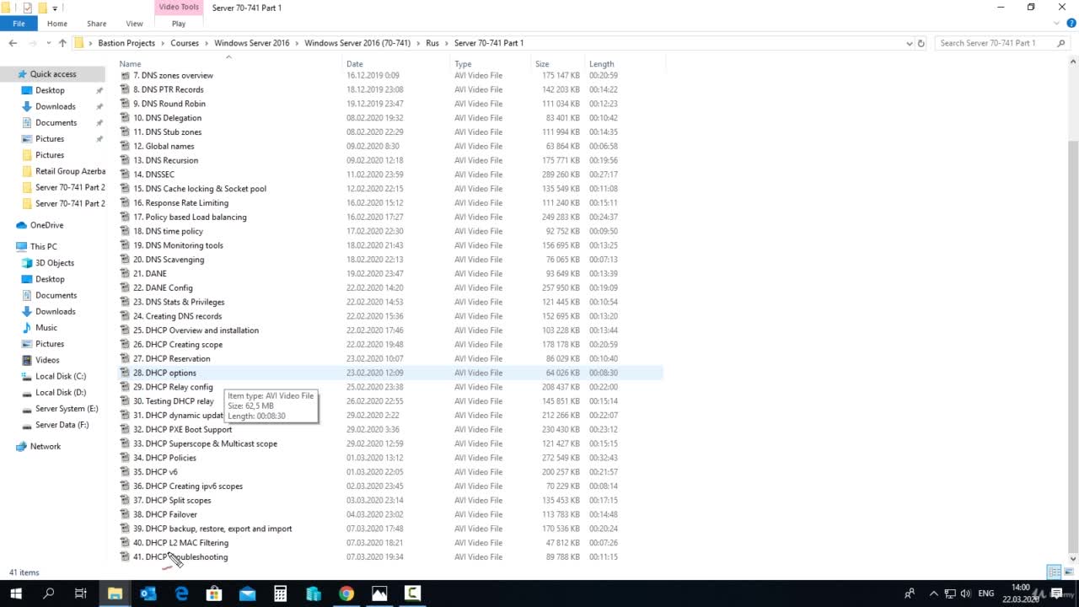Switch to Large icons view layout icon
The width and height of the screenshot is (1079, 607).
pos(1067,572)
